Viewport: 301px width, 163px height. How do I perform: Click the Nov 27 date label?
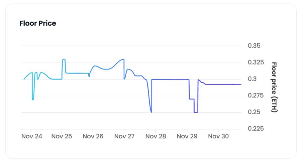(124, 136)
